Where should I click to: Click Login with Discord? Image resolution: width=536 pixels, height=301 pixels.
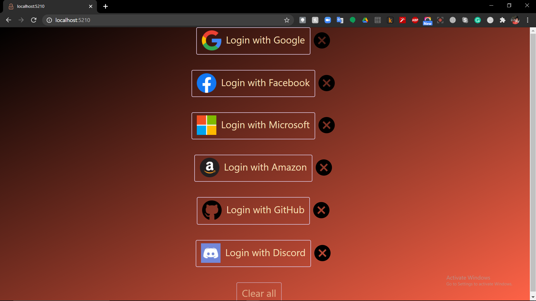tap(253, 253)
